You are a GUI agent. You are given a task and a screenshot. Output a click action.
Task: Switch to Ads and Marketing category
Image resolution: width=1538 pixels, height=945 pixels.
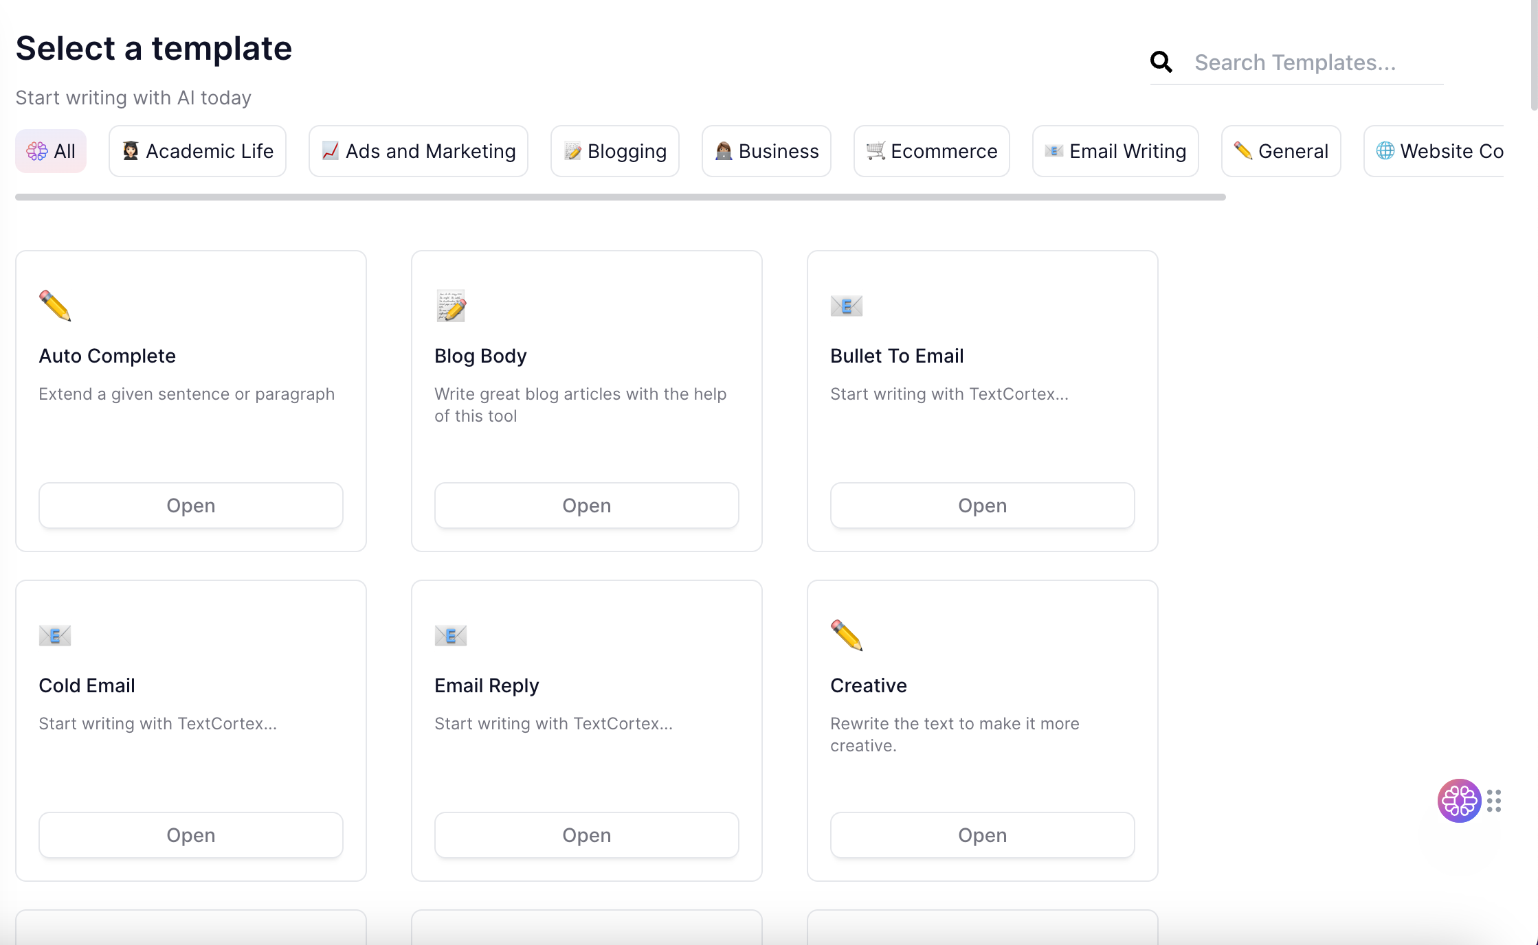pos(419,151)
